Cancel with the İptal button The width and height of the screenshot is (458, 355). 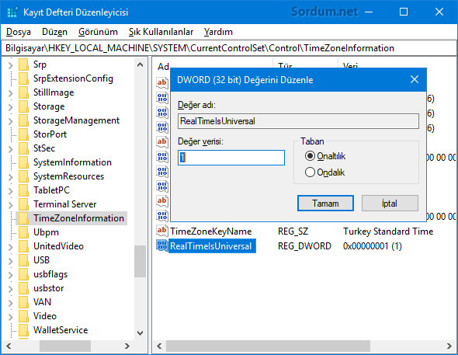pos(390,203)
